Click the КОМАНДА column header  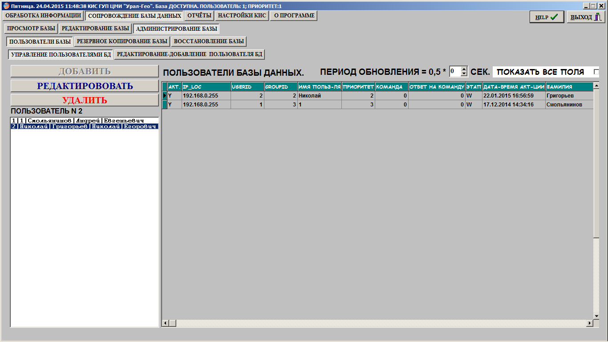[392, 87]
